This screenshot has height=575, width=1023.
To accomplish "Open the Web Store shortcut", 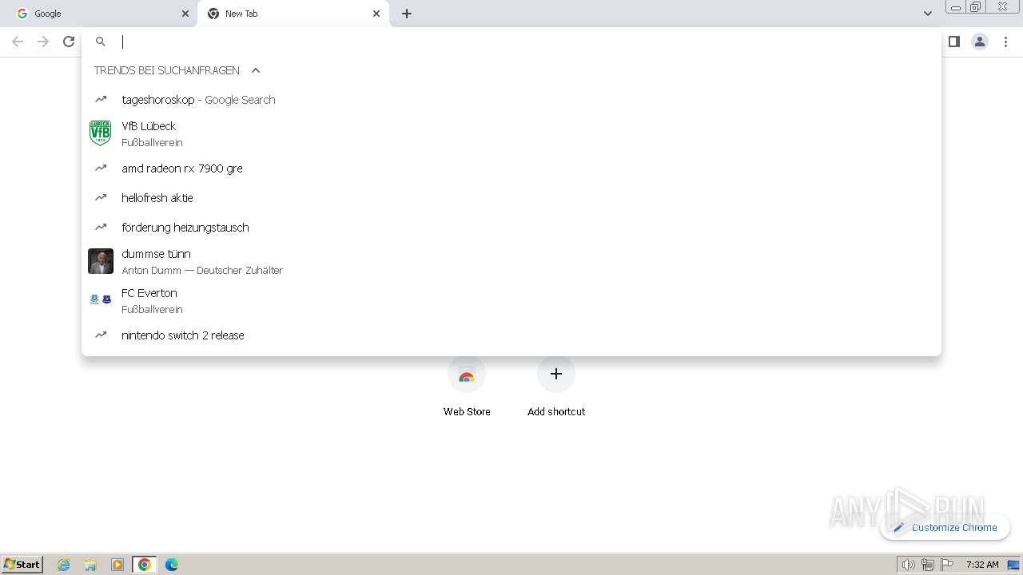I will pyautogui.click(x=467, y=387).
